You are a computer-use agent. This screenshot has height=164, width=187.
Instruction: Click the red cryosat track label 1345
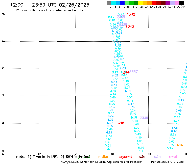[x=120, y=123]
